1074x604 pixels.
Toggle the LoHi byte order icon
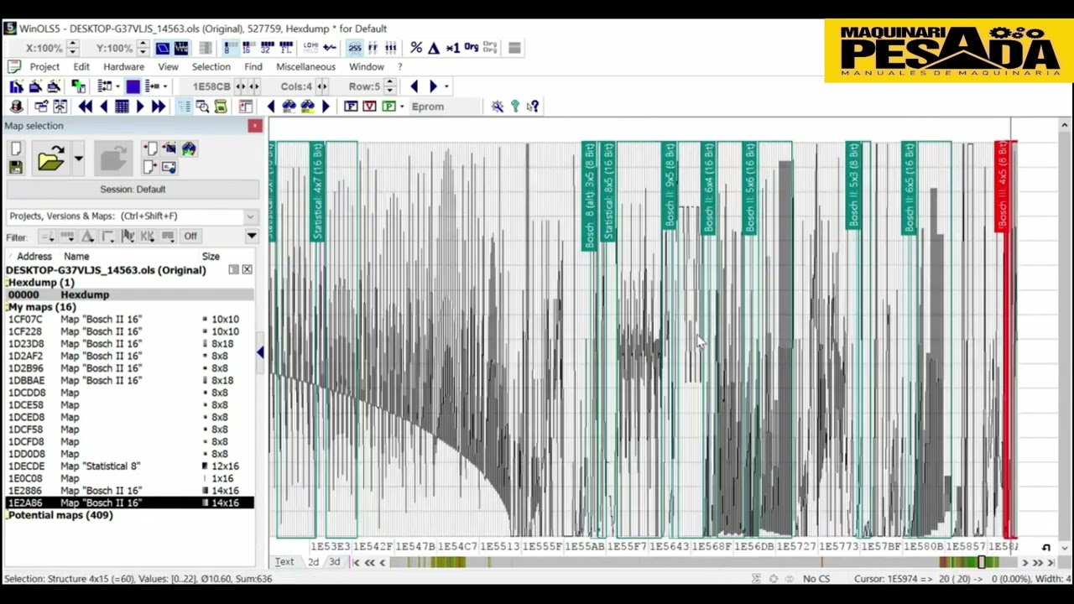[x=310, y=48]
